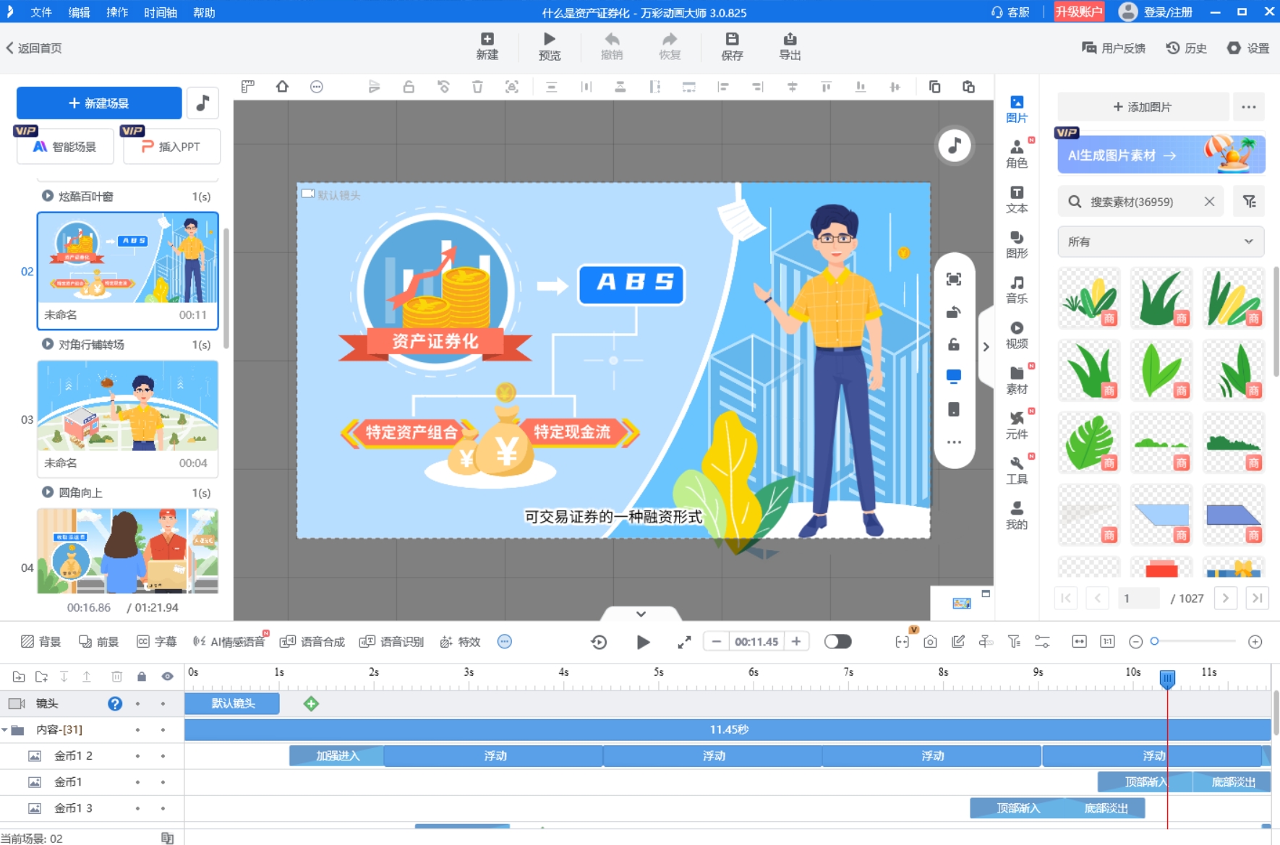This screenshot has height=845, width=1280.
Task: Open the Role (角色) panel in sidebar
Action: [1016, 153]
